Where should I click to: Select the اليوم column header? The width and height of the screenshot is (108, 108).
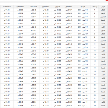pyautogui.click(x=103, y=7)
